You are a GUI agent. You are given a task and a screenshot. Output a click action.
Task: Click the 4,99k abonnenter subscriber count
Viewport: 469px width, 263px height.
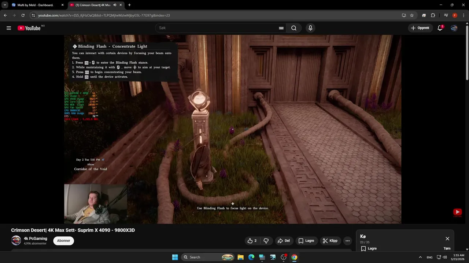(35, 244)
